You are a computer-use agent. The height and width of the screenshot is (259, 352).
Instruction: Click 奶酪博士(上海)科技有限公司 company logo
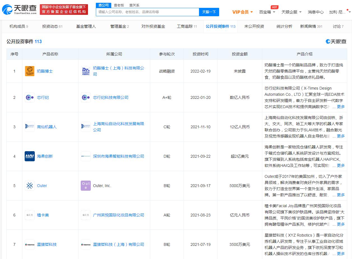(x=86, y=71)
